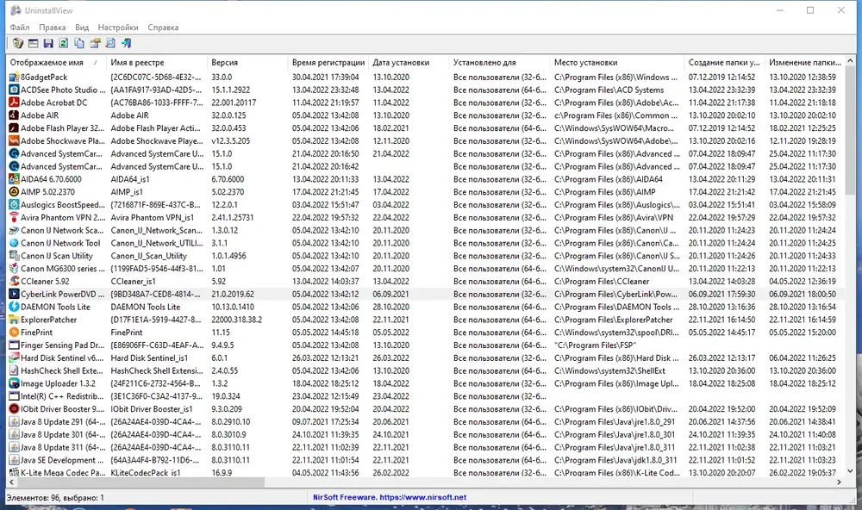The image size is (862, 510).
Task: Click the Hard Disk Sentinel row icon
Action: click(x=15, y=358)
